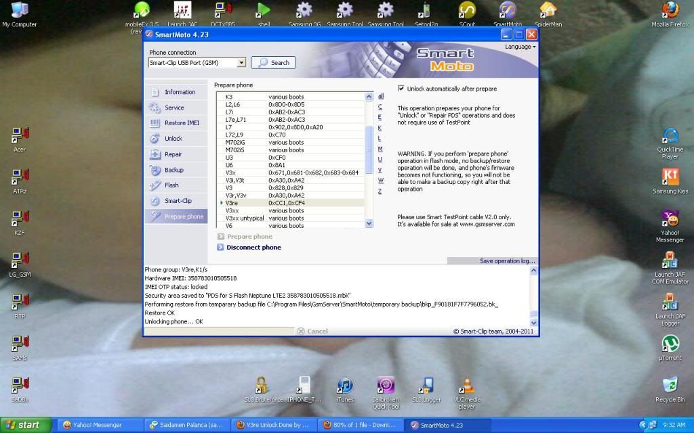Filter phone list by letter M

tap(380, 150)
